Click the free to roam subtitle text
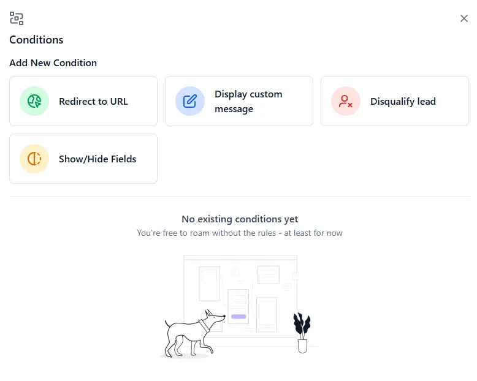 tap(240, 233)
